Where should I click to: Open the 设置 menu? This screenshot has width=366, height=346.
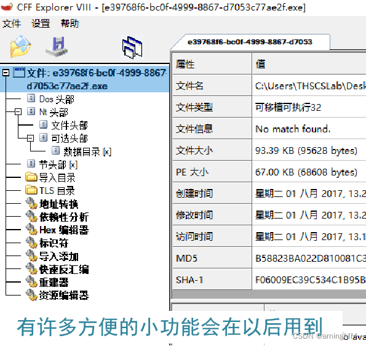point(41,23)
